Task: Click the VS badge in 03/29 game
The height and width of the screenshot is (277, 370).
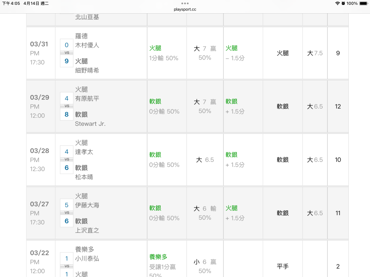Action: point(66,106)
